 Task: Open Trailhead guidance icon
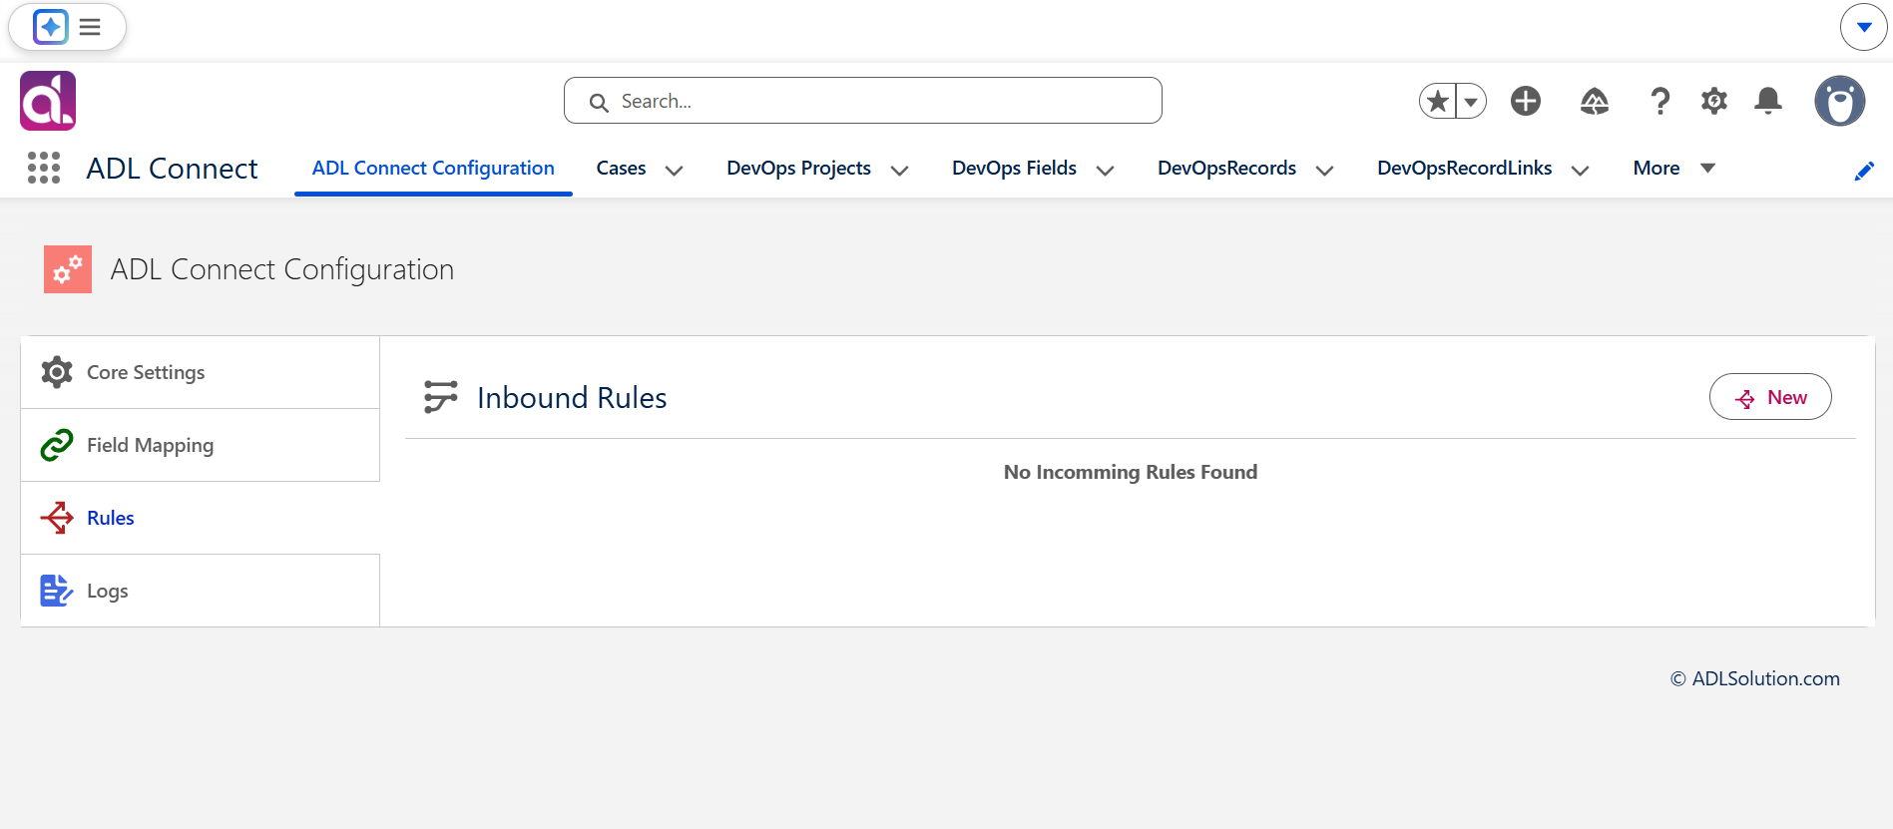pyautogui.click(x=1594, y=101)
